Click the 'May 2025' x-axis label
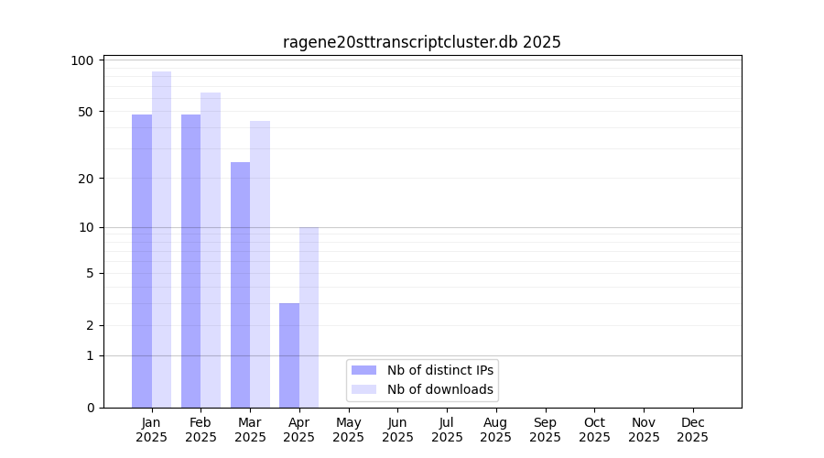Image resolution: width=824 pixels, height=458 pixels. (x=348, y=430)
